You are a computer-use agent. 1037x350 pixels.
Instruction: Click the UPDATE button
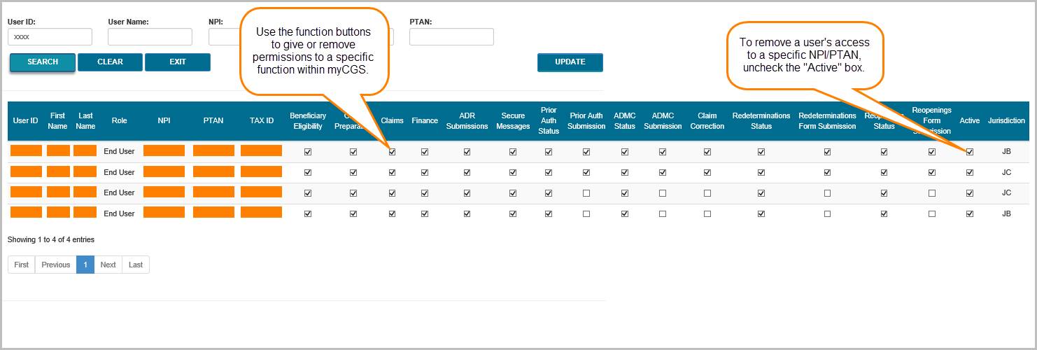[570, 62]
